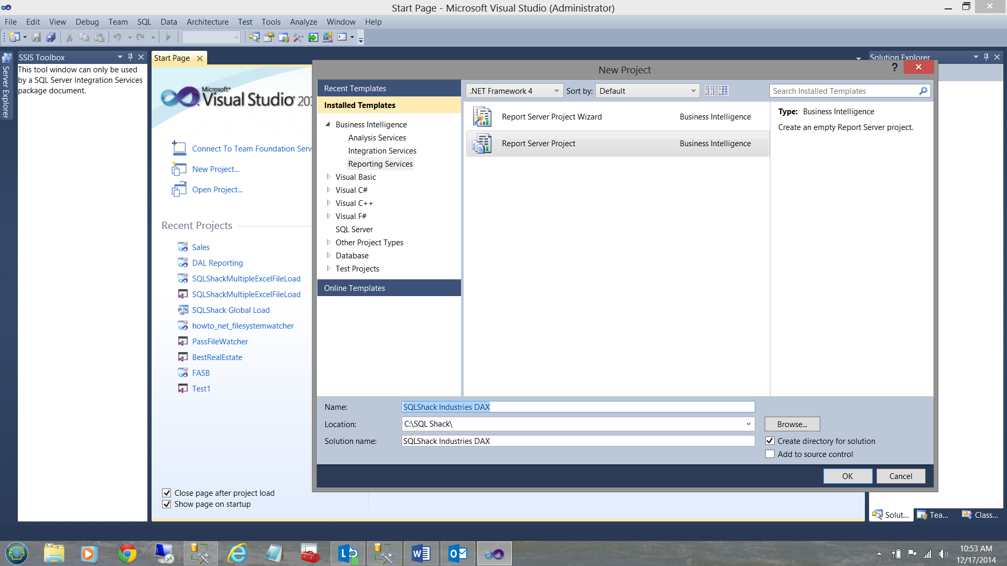Toggle Create directory for solution checkbox

coord(770,441)
